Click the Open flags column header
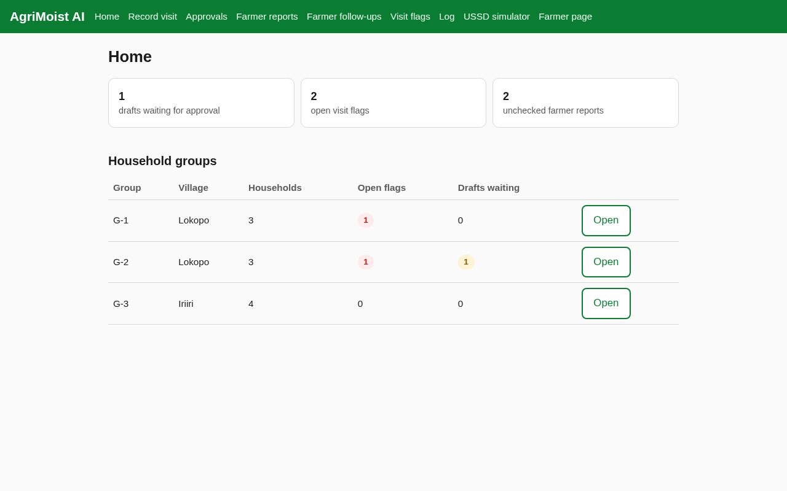Image resolution: width=787 pixels, height=491 pixels. click(382, 188)
